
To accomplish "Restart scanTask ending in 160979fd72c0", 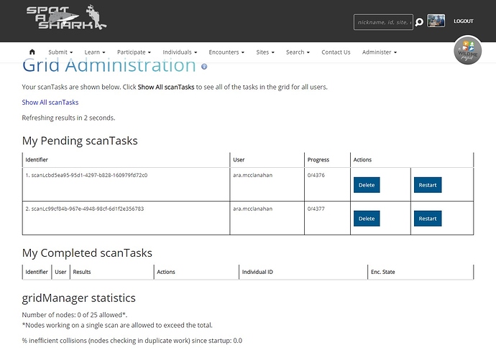I will (428, 185).
